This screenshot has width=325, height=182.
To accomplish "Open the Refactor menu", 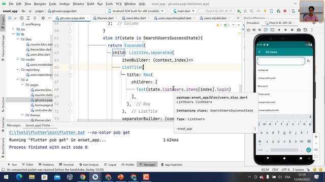I will [78, 4].
